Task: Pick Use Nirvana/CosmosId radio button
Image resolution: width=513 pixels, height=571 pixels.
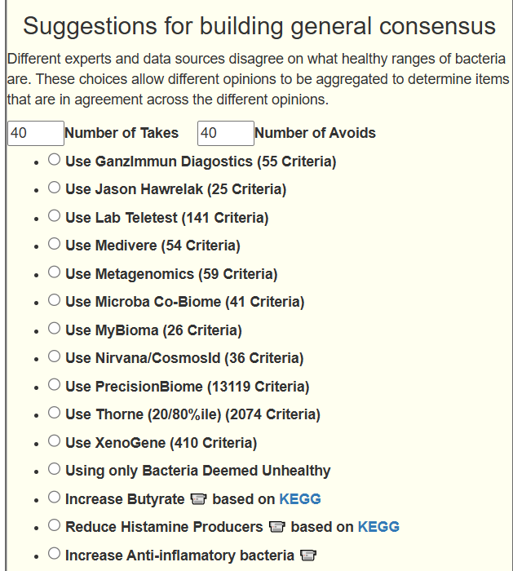Action: [54, 356]
